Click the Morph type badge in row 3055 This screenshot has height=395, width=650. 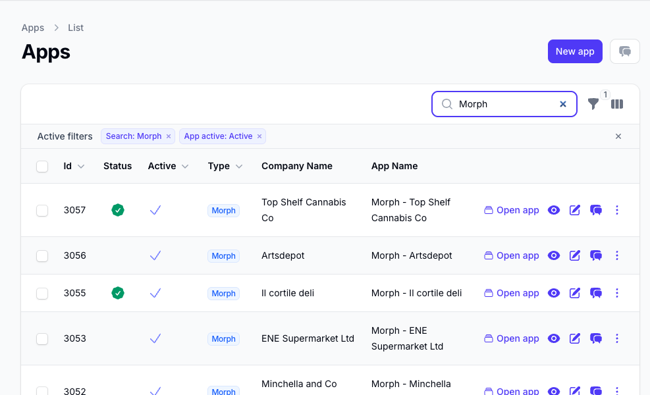(223, 294)
